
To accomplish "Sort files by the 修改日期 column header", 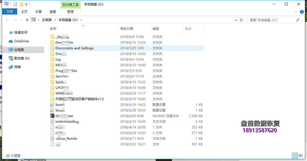I will [x=127, y=29].
